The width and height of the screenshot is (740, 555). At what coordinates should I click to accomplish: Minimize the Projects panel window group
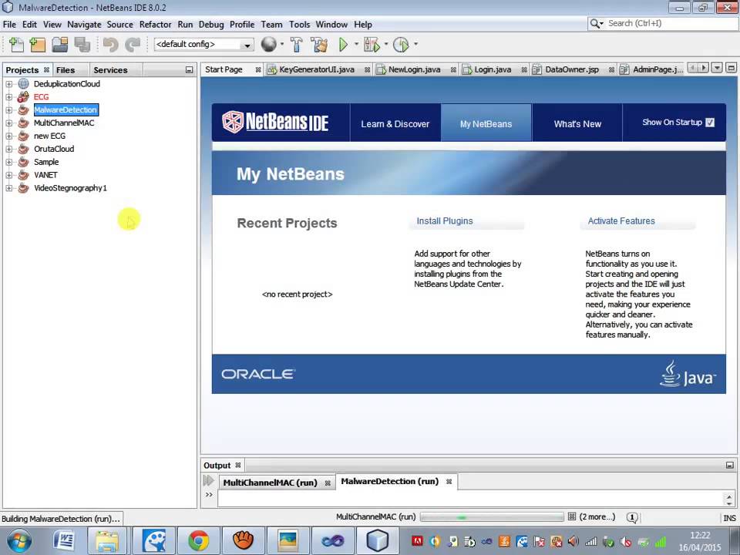click(x=190, y=70)
